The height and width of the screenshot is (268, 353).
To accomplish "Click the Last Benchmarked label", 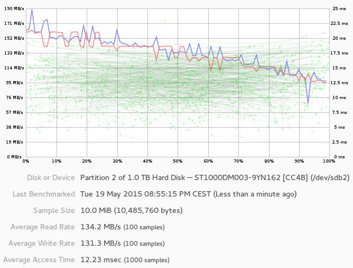I will tap(43, 194).
